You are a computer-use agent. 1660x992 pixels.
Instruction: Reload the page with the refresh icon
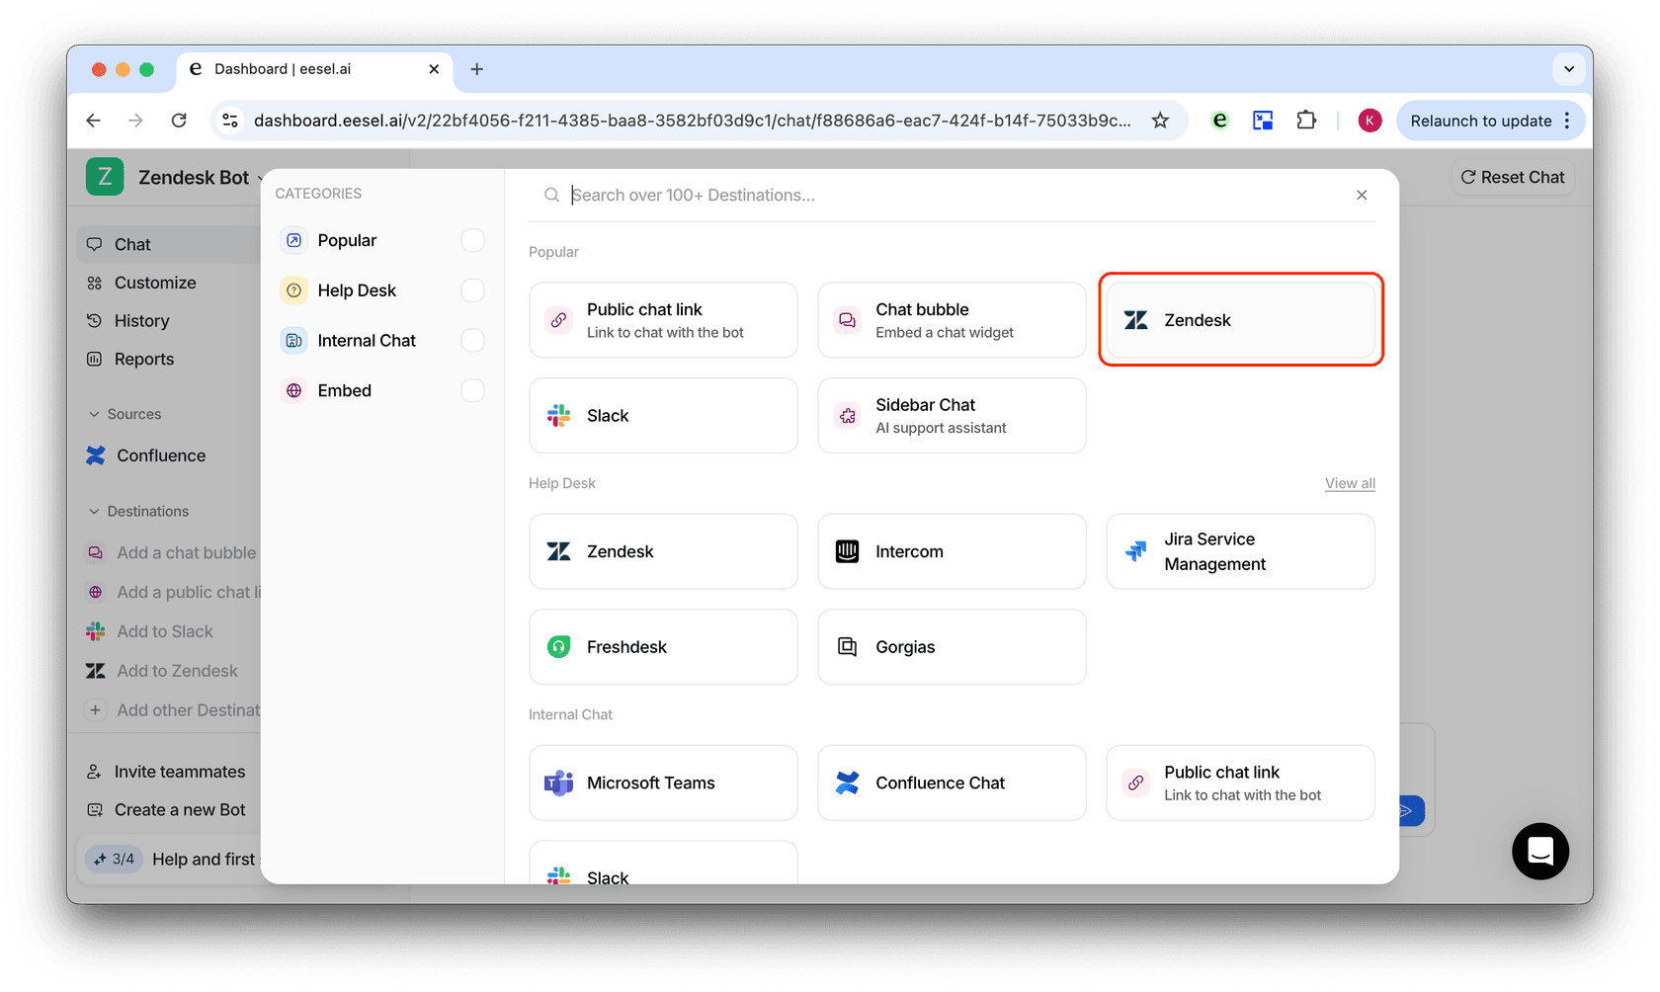(x=179, y=121)
